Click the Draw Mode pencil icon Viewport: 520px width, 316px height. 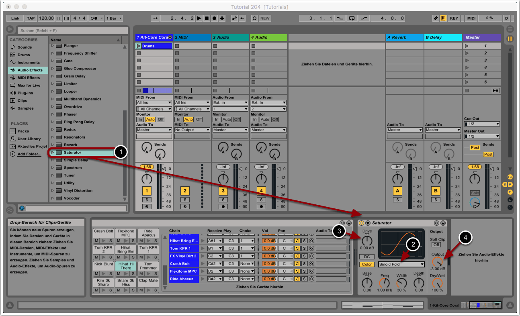[x=436, y=18]
